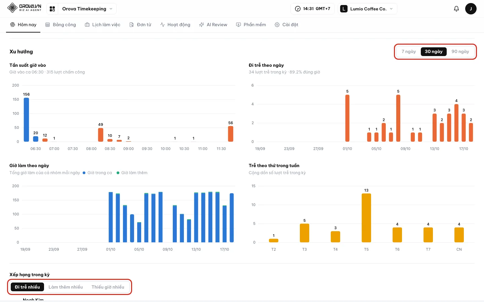Click the Cài đặt gear icon
Image resolution: width=484 pixels, height=302 pixels.
pos(277,24)
